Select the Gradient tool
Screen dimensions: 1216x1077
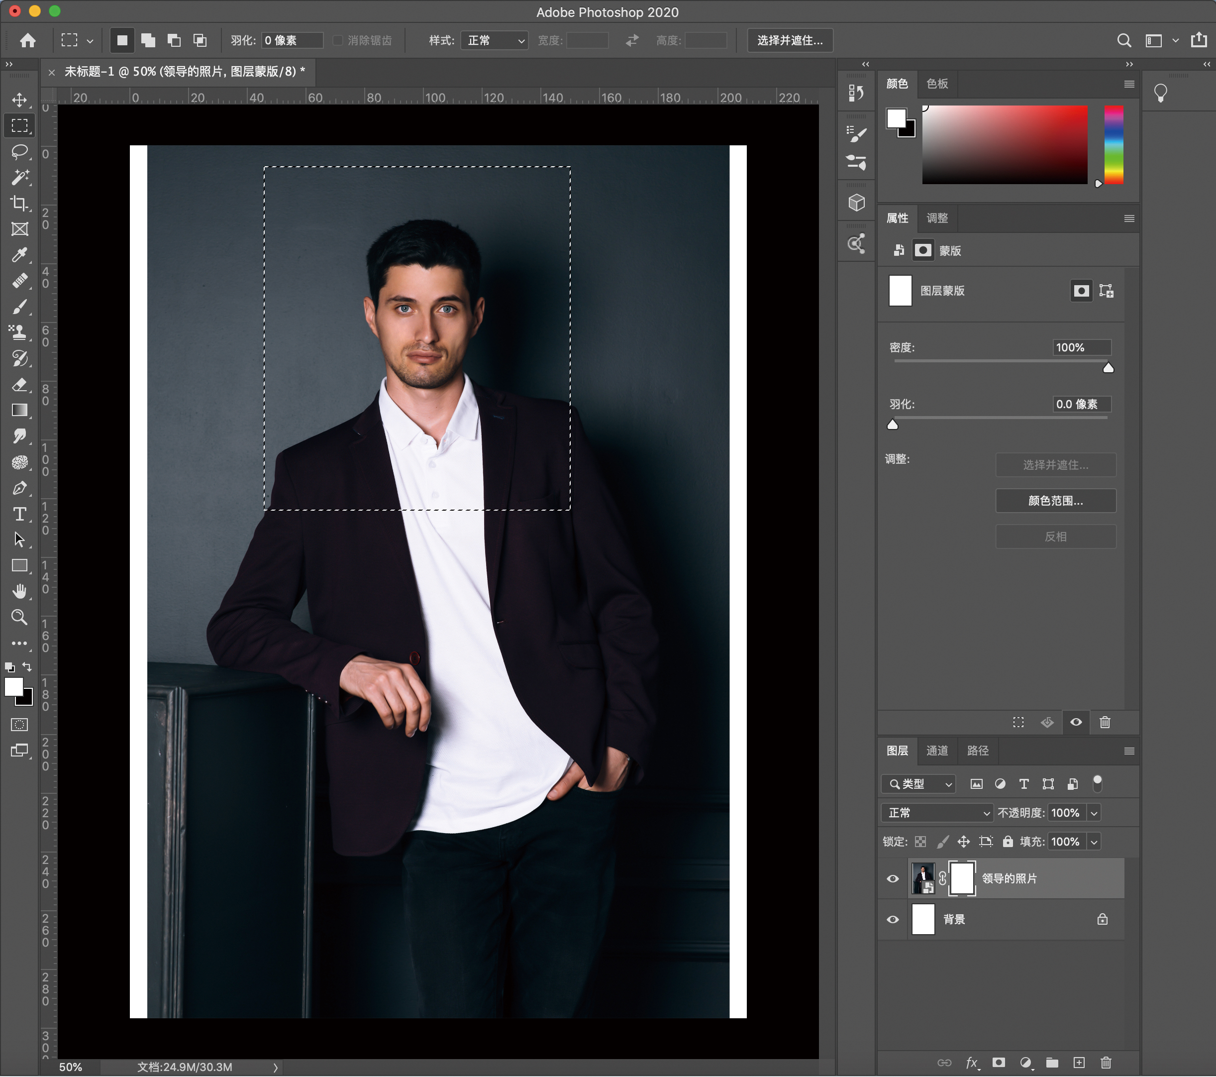pos(19,411)
